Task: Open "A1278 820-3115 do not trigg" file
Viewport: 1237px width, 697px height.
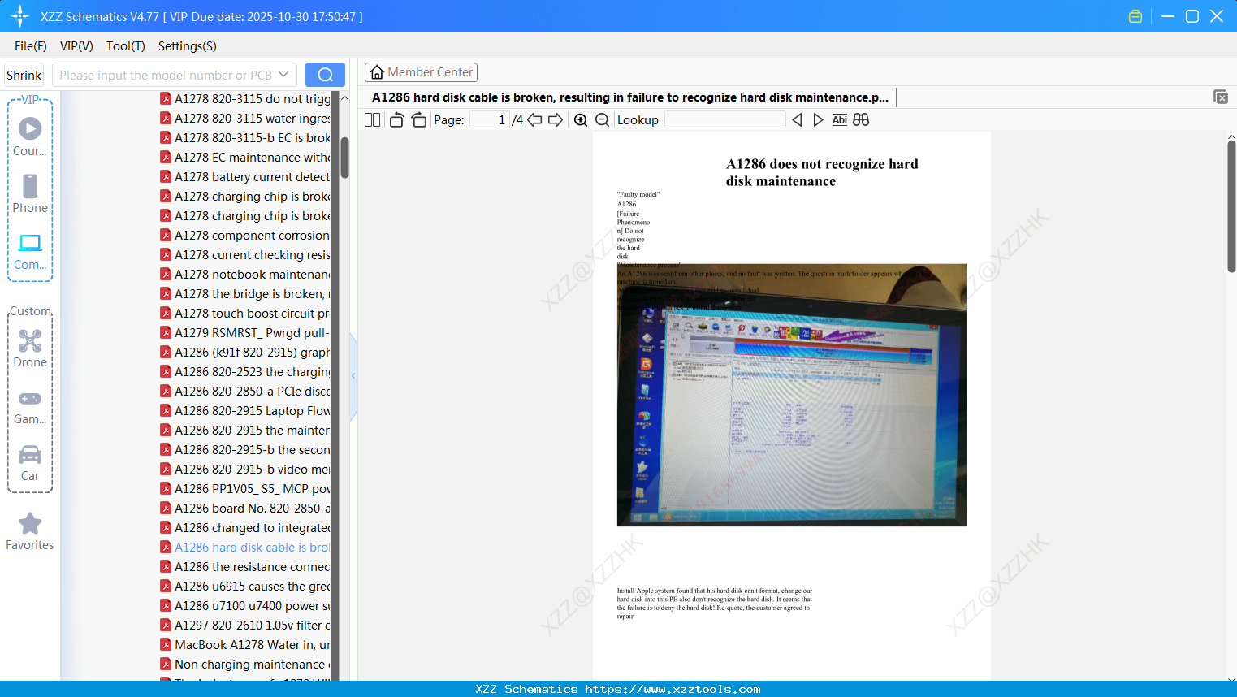Action: 245,99
